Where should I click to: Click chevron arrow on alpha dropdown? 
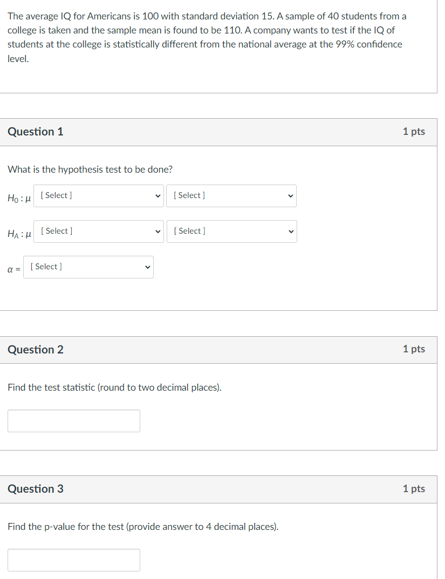[148, 267]
